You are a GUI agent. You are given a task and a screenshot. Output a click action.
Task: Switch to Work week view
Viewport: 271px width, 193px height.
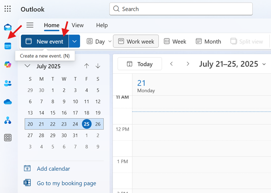pos(136,41)
